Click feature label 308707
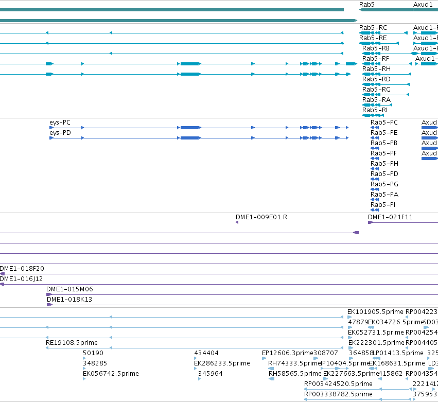 point(326,354)
